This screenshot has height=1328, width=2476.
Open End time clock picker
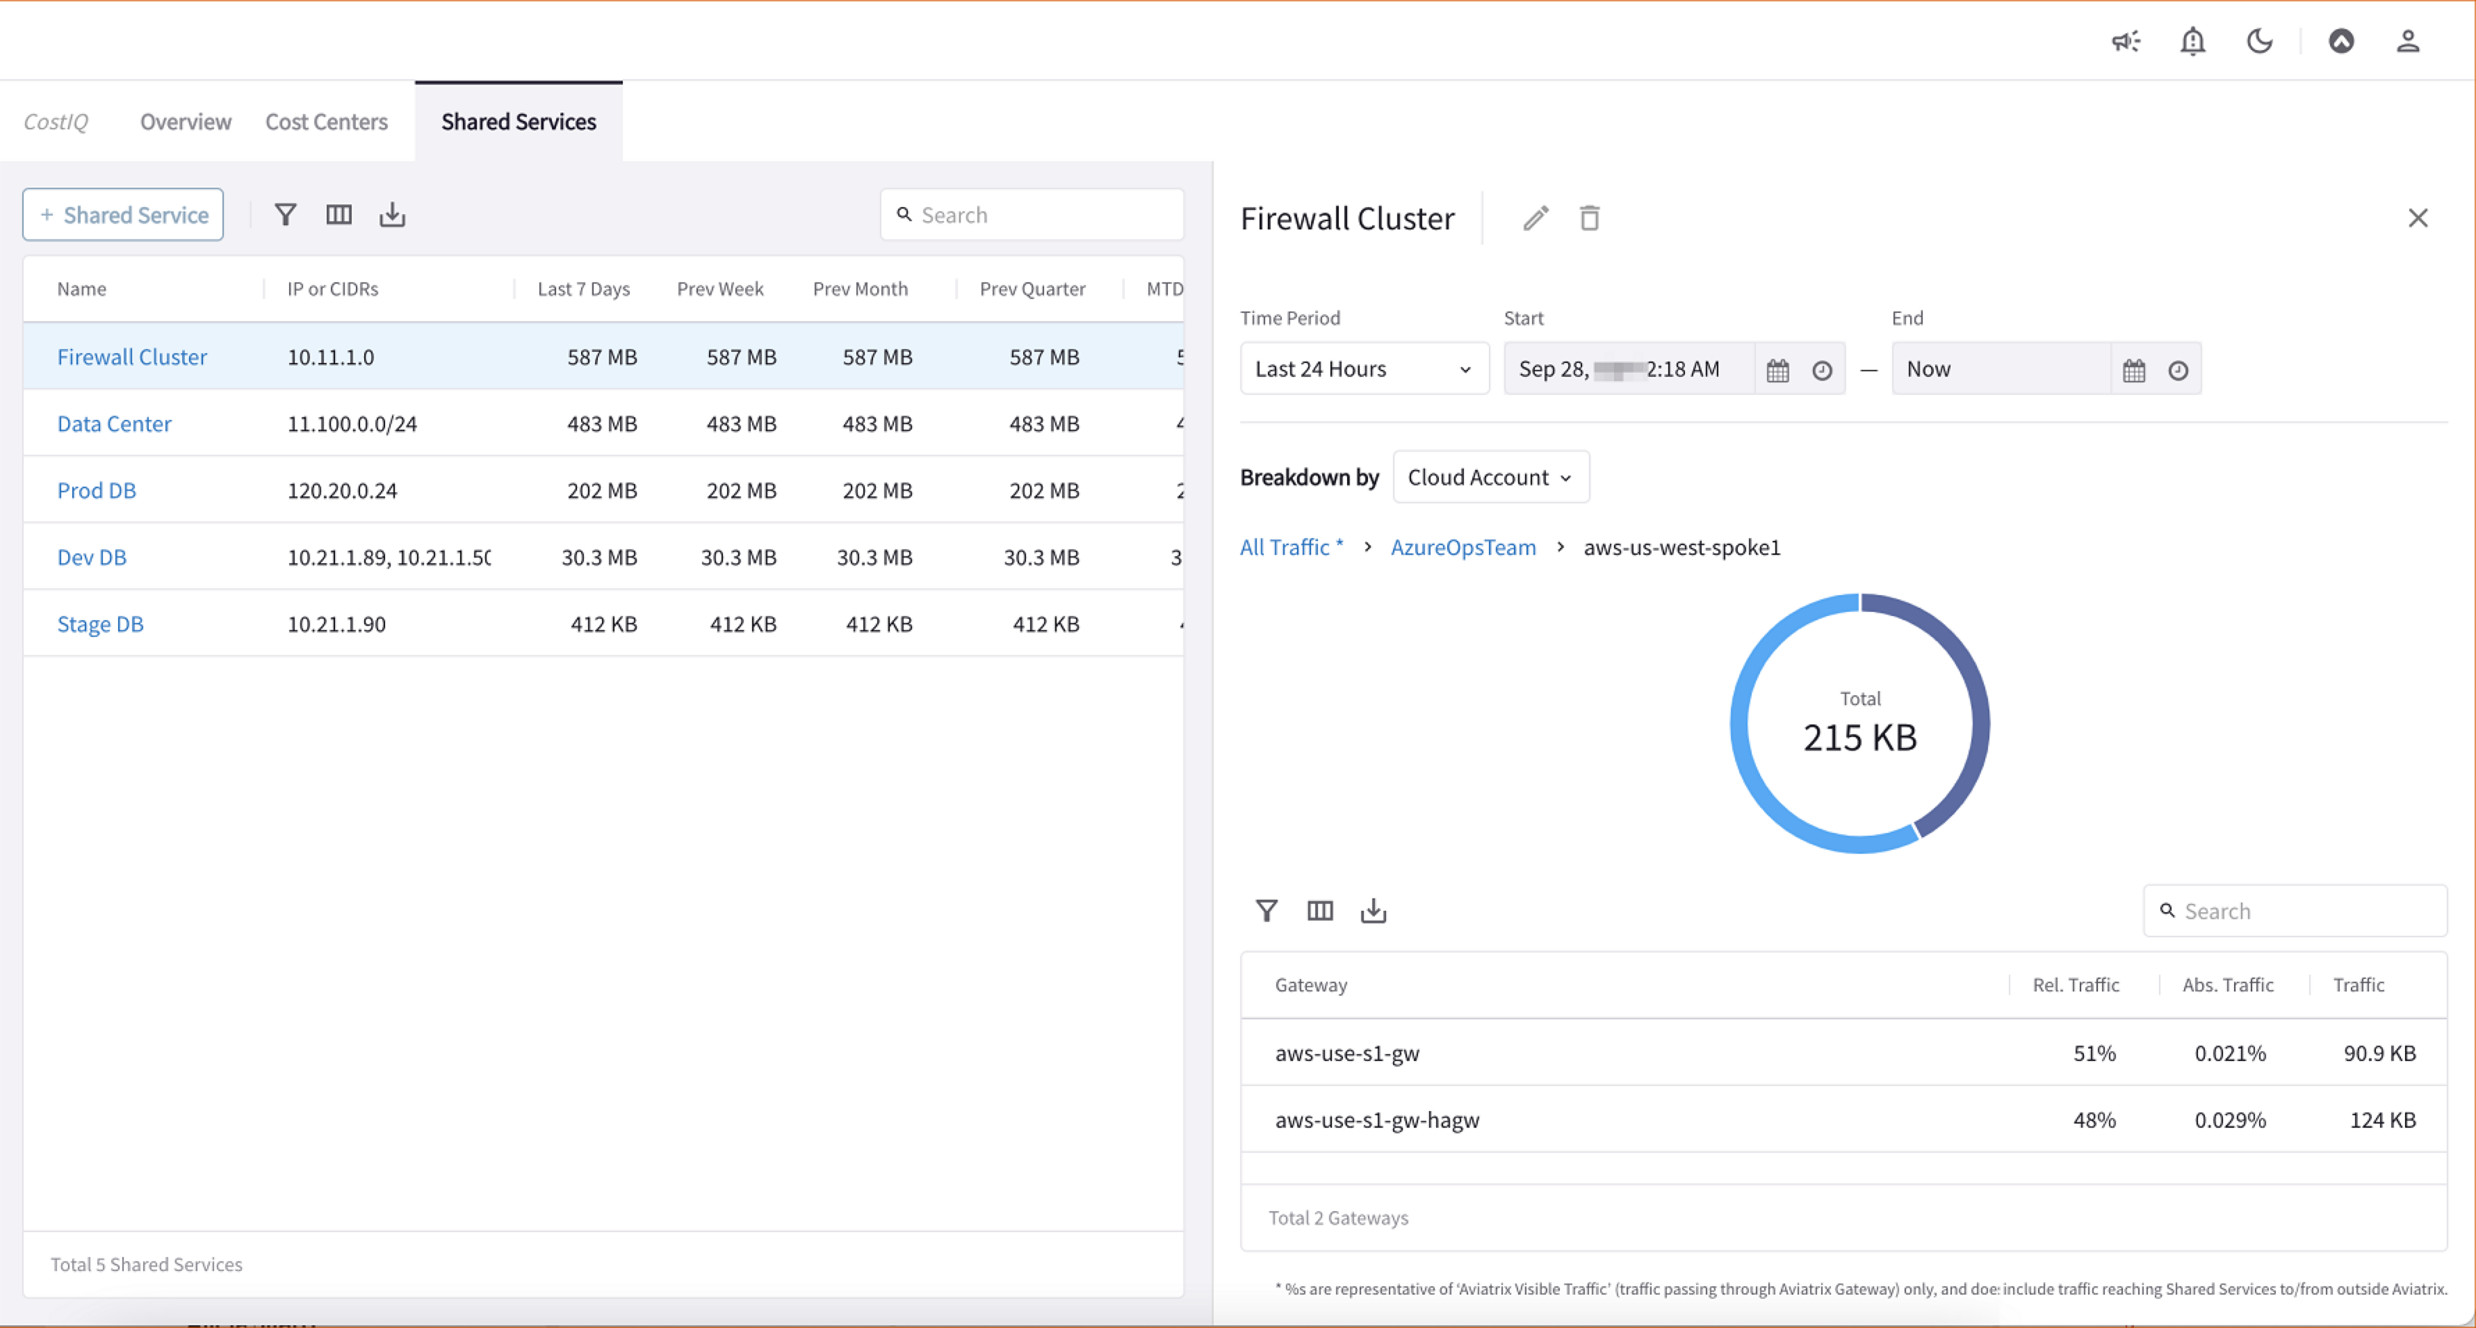click(x=2178, y=370)
